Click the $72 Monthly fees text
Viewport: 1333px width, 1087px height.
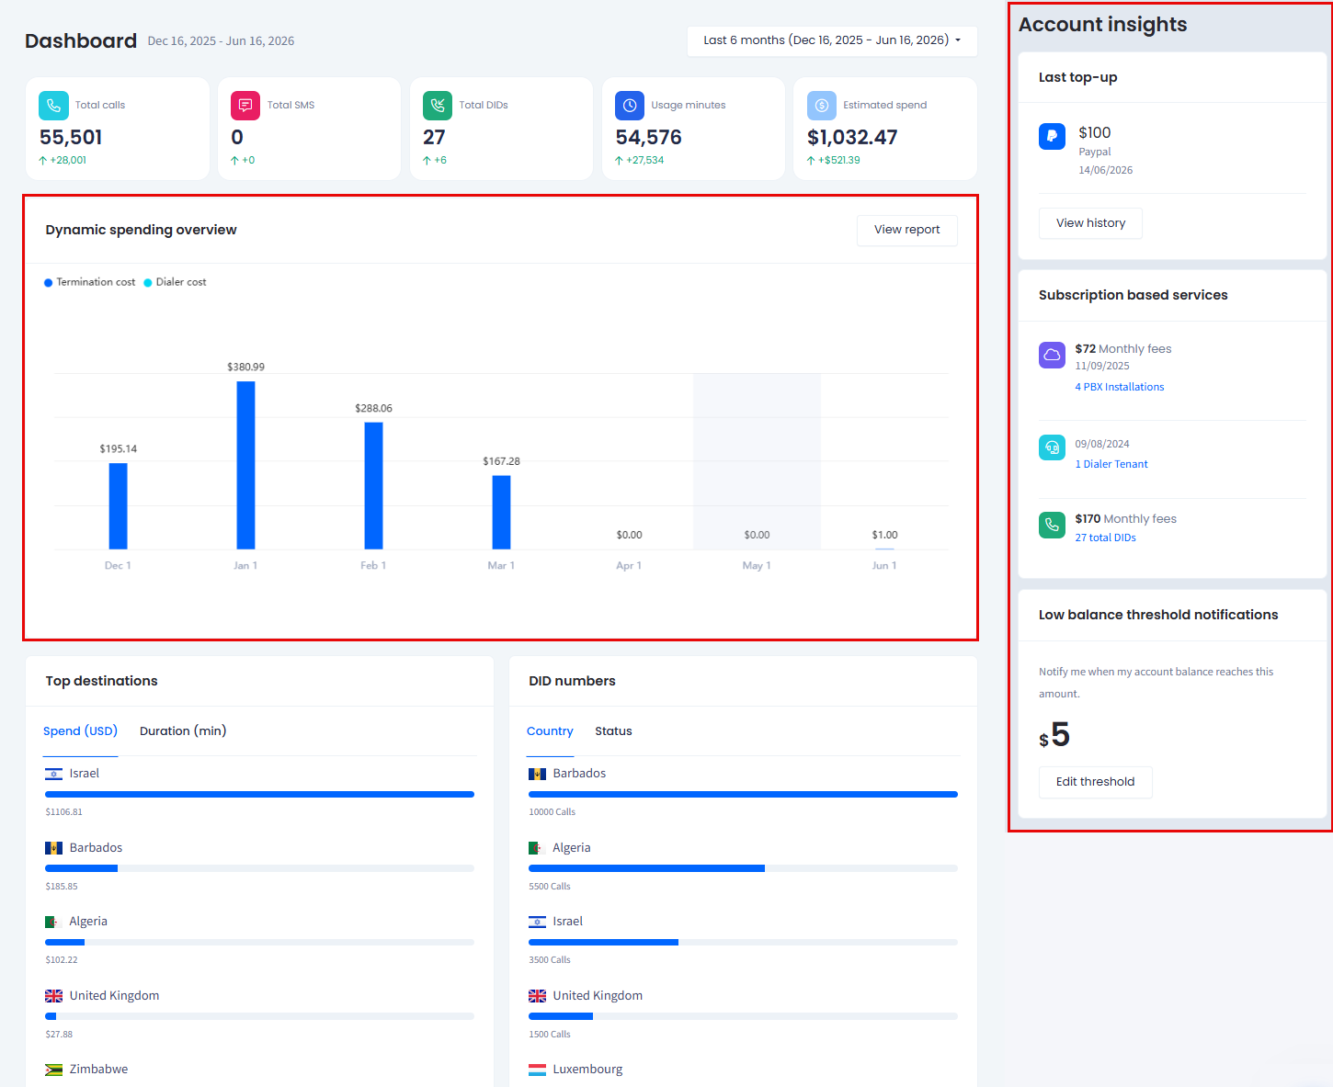(1123, 349)
